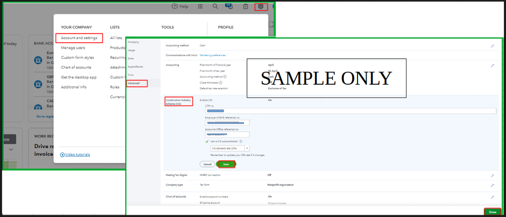This screenshot has width=506, height=217.
Task: Edit the Accounting method row with its pencil
Action: click(x=492, y=46)
